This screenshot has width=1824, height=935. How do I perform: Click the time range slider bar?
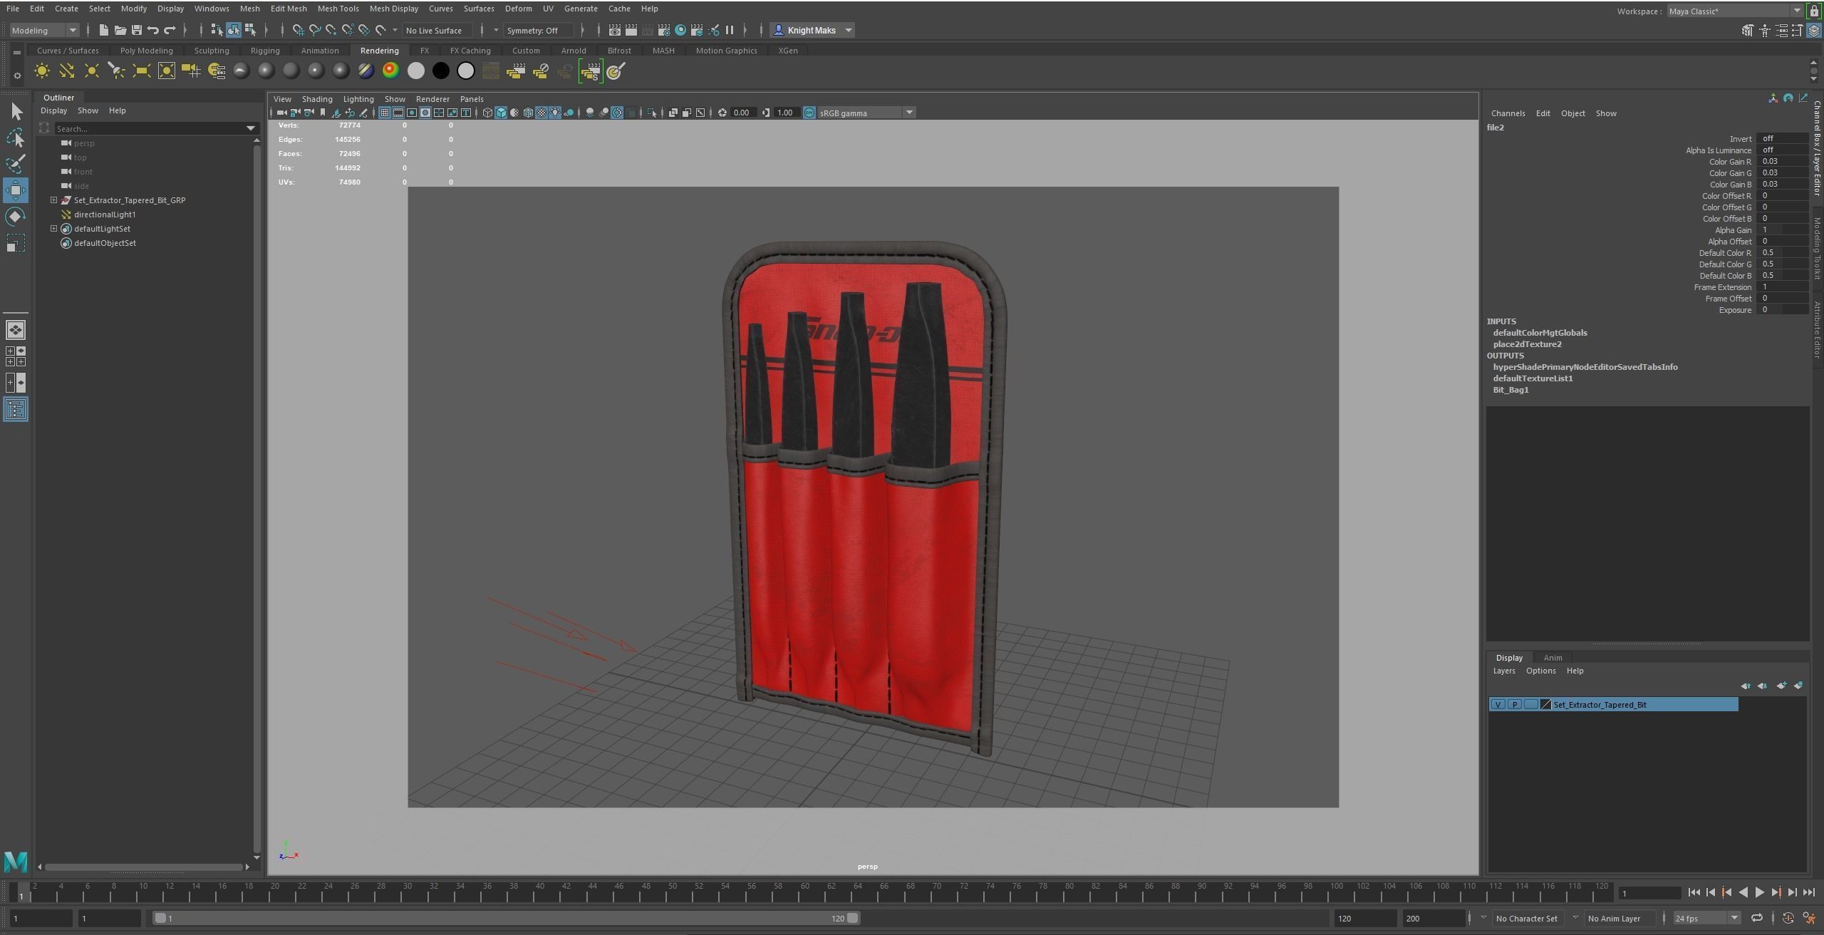point(506,918)
